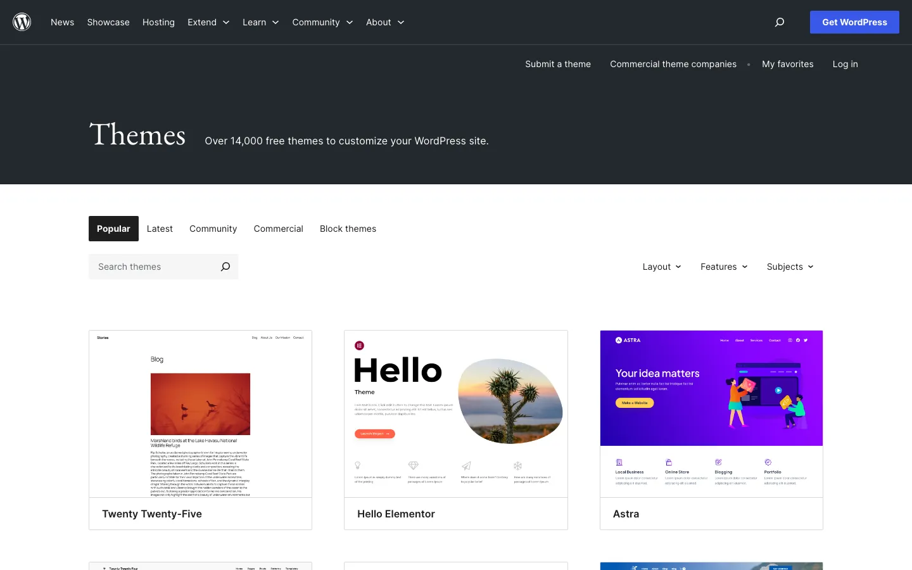Open the Twenty Twenty-Five theme thumbnail
Screen dimensions: 912x570
pos(200,414)
